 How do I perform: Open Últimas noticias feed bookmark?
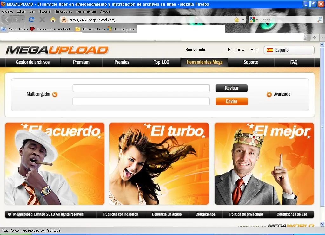pos(90,29)
